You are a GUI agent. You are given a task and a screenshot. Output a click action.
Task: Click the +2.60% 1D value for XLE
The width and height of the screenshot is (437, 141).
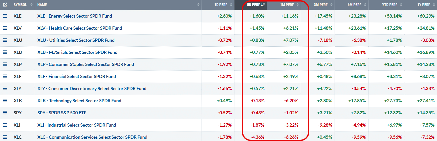tap(224, 16)
